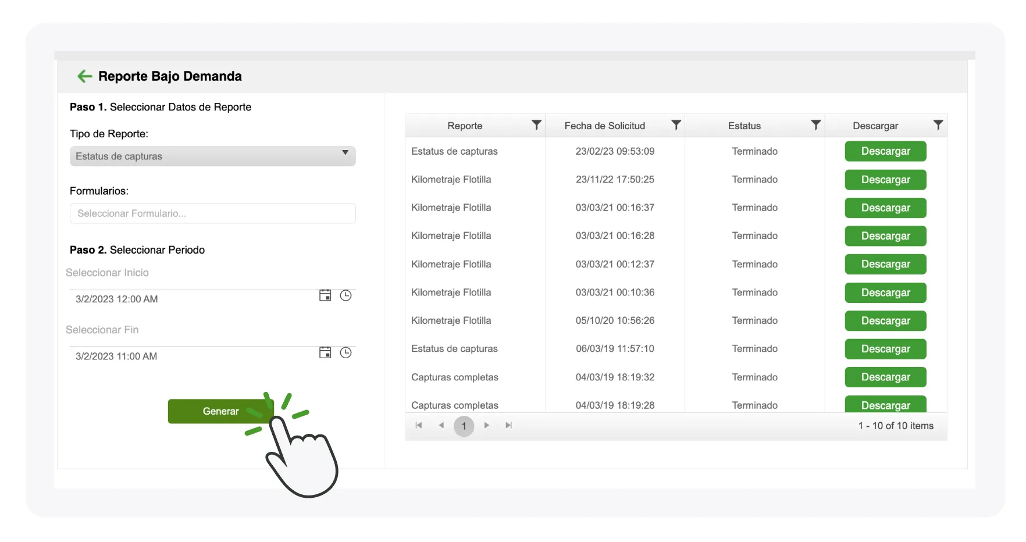Download report dated 03/03/21 00:10:36
The width and height of the screenshot is (1026, 542).
coord(885,293)
